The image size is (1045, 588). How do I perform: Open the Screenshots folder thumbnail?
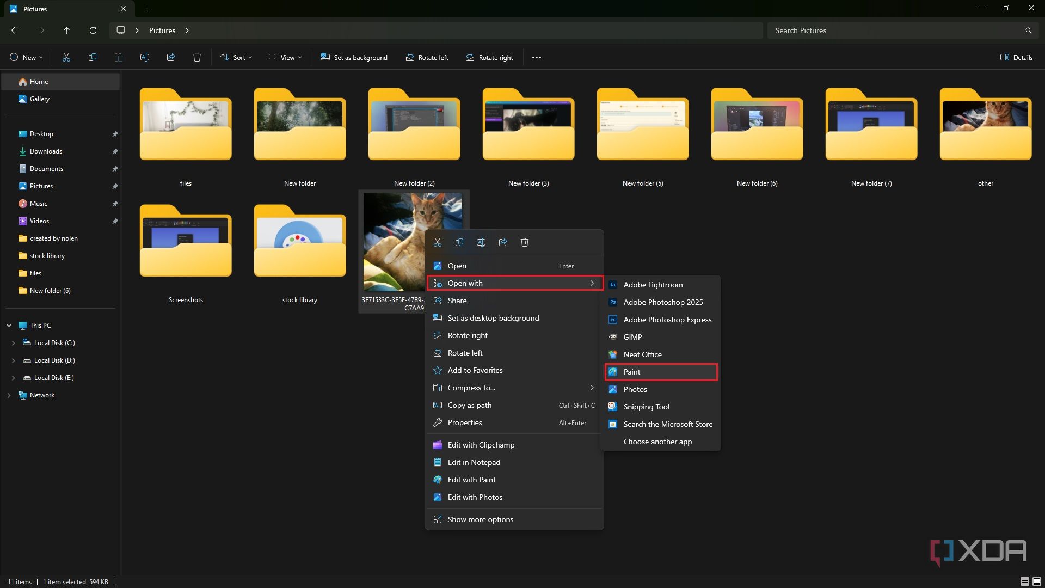pyautogui.click(x=186, y=242)
